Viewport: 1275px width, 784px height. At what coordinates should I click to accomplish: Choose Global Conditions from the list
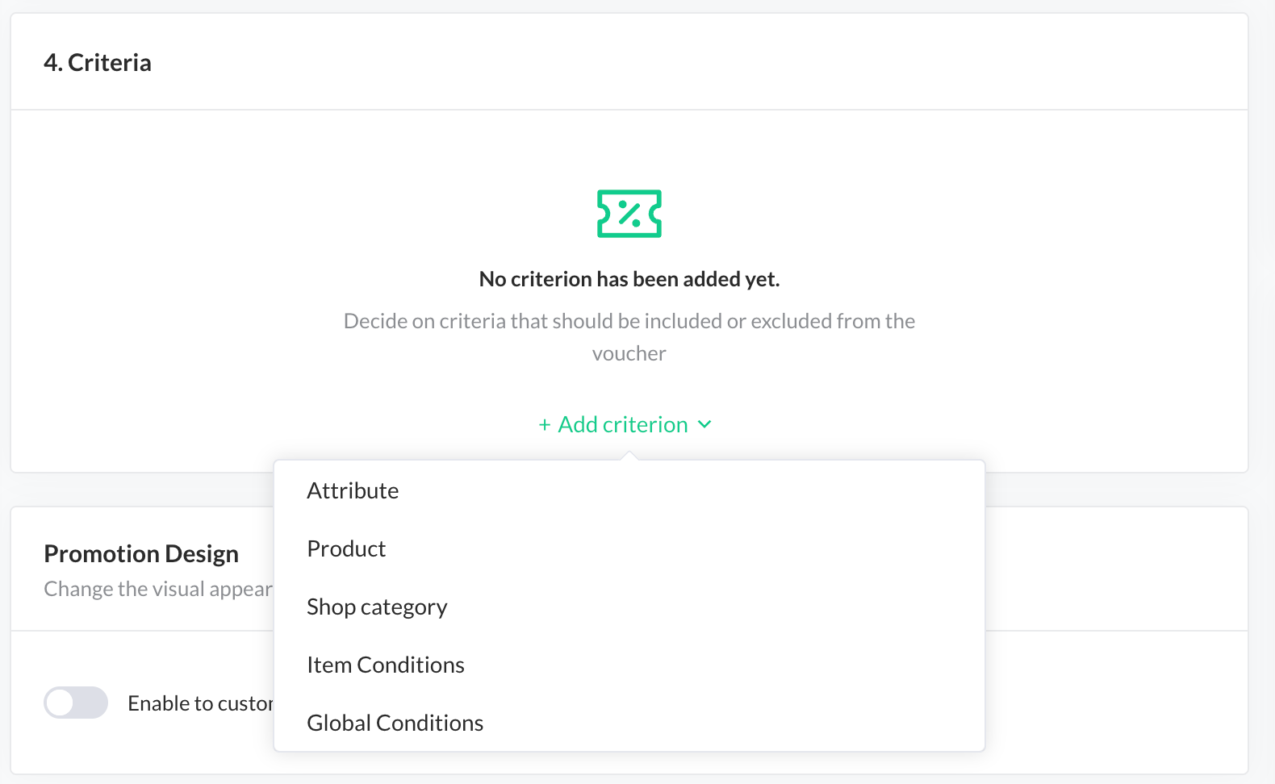395,724
